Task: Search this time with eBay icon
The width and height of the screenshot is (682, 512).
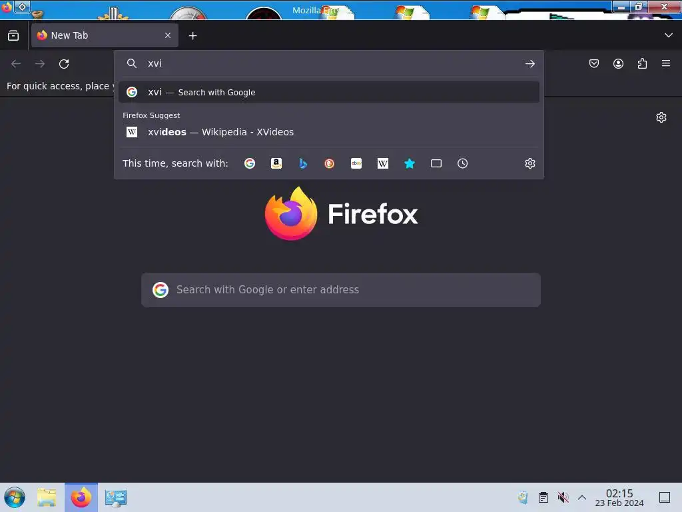Action: coord(356,163)
